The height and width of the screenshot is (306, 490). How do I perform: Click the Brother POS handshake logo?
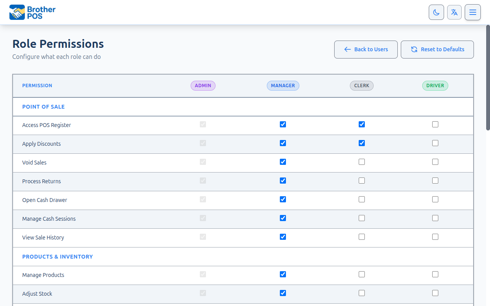pos(17,12)
